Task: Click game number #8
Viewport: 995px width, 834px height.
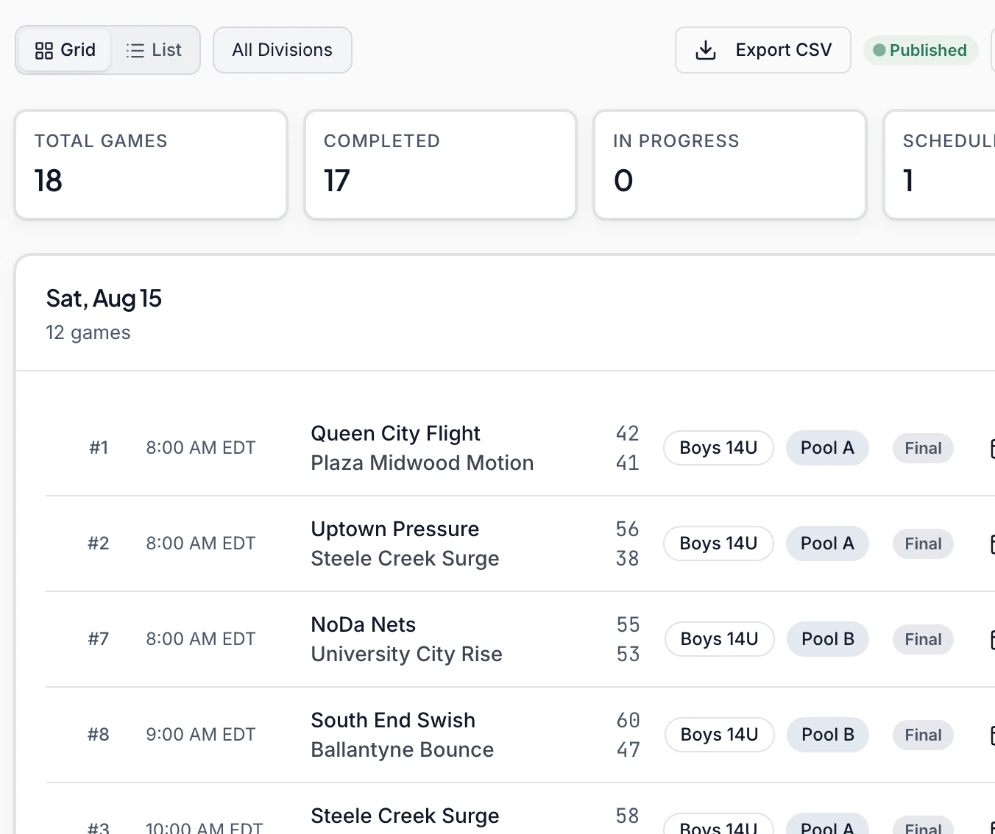Action: click(x=99, y=735)
